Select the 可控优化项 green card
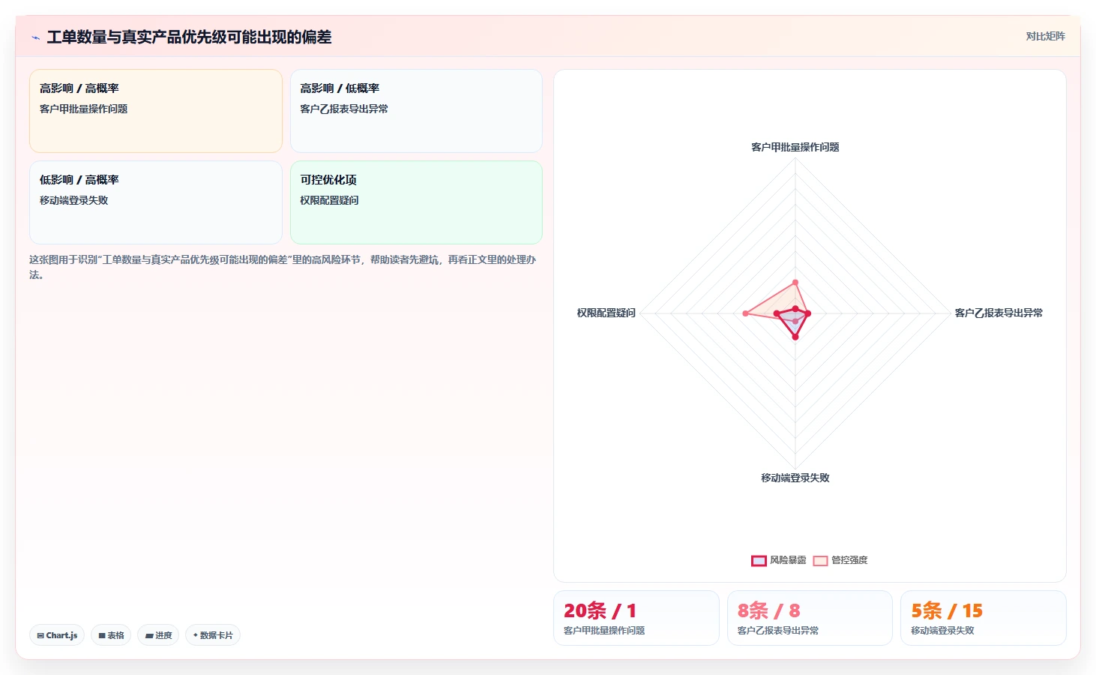Viewport: 1096px width, 675px height. tap(416, 202)
